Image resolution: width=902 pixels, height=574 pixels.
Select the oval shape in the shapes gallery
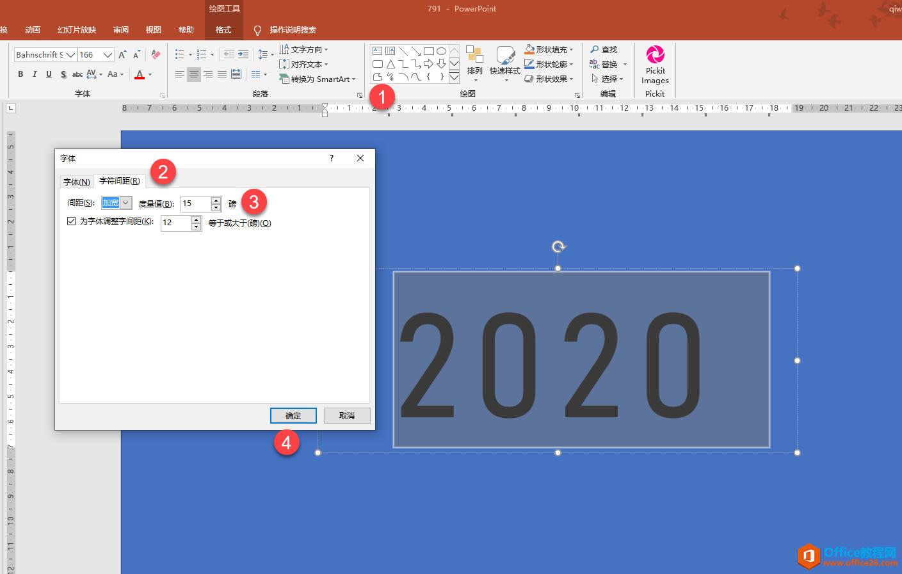coord(441,51)
